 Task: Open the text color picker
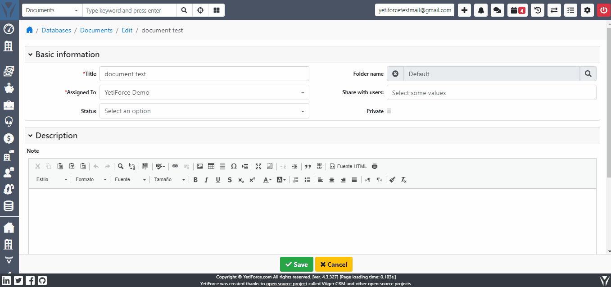click(267, 180)
